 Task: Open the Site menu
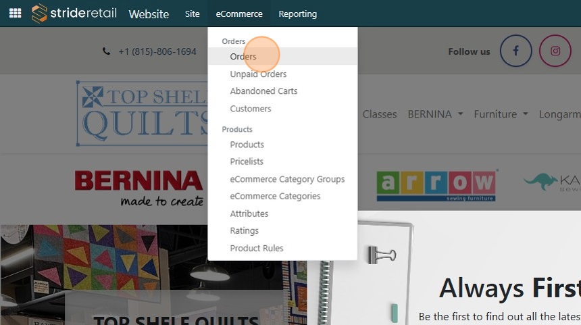[193, 14]
